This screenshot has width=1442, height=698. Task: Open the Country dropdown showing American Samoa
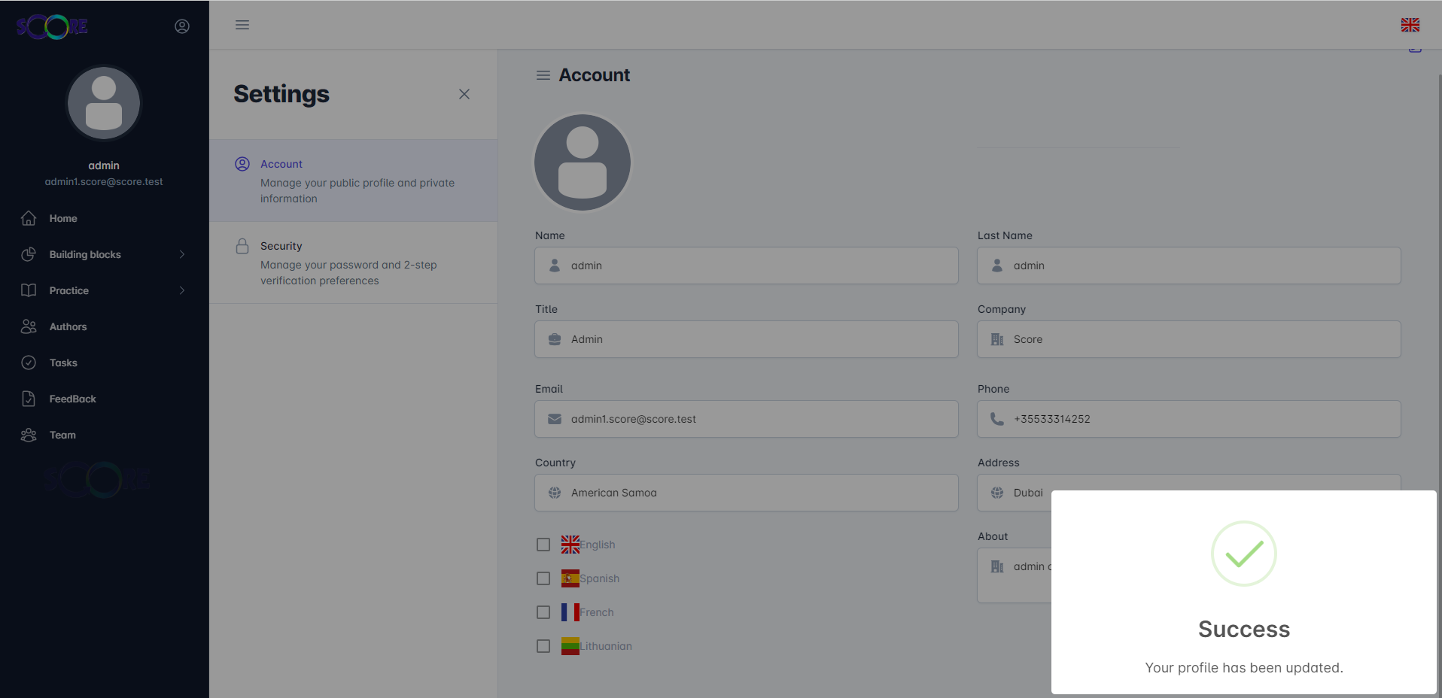(x=746, y=493)
